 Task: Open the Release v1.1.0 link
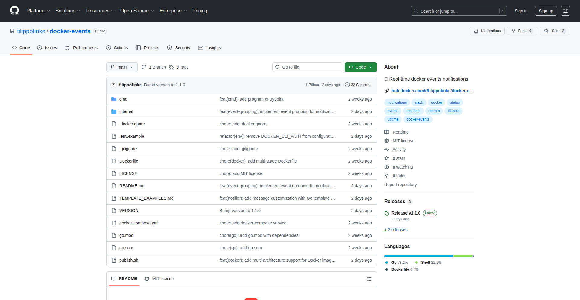click(406, 213)
